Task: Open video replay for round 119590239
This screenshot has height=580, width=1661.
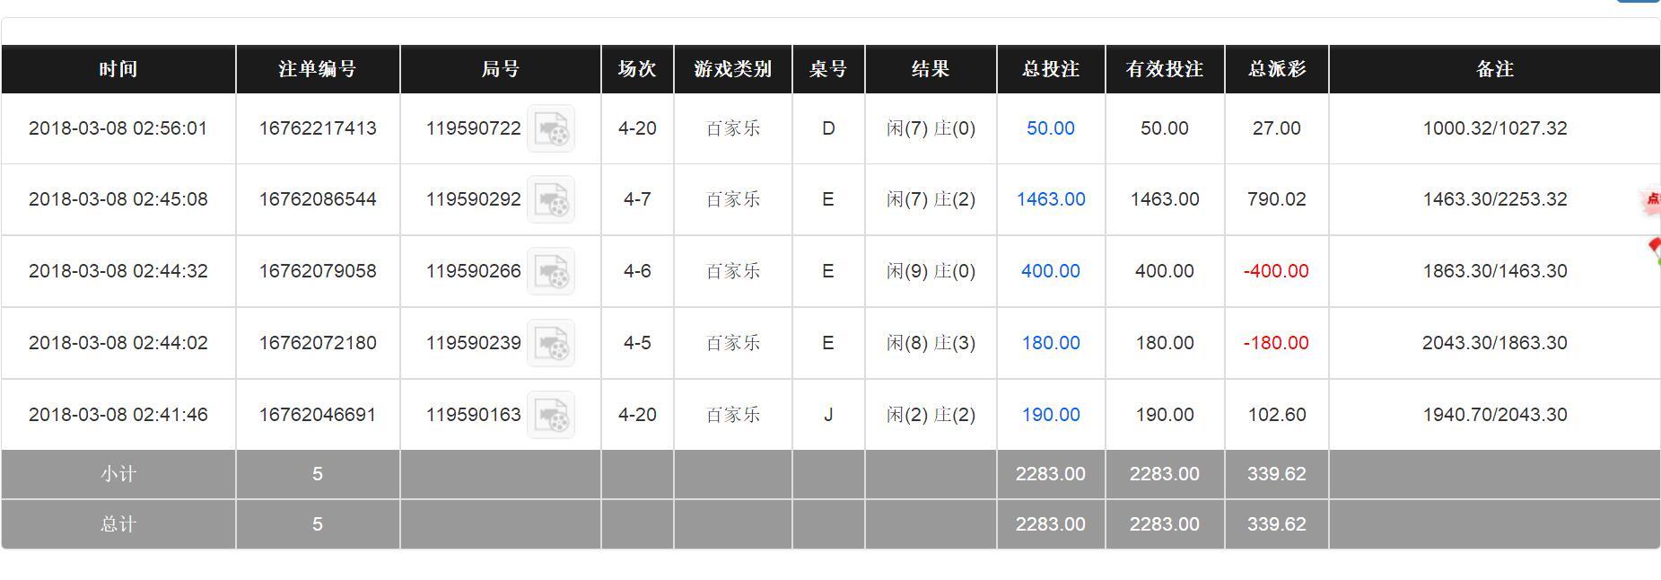Action: coord(550,344)
